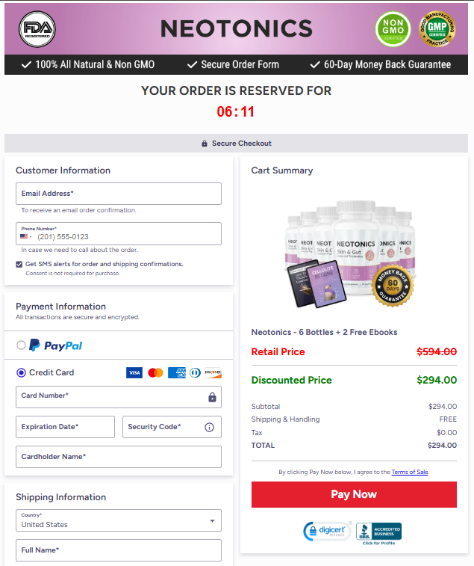Click the Email Address input field
The height and width of the screenshot is (566, 474).
click(x=119, y=194)
